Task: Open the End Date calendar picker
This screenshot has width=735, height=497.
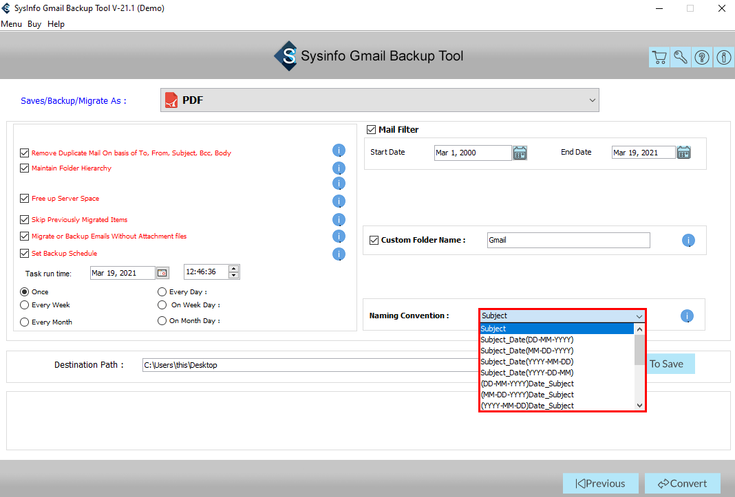Action: click(683, 153)
